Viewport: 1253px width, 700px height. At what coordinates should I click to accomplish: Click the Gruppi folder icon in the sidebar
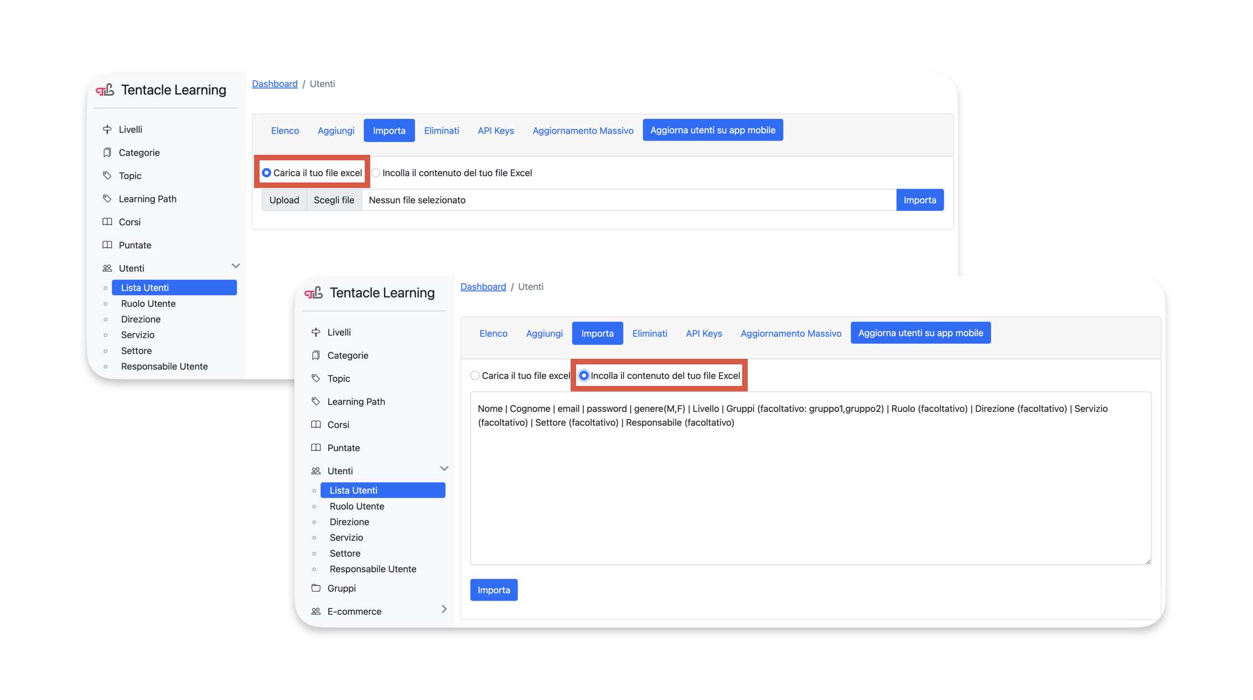point(316,588)
